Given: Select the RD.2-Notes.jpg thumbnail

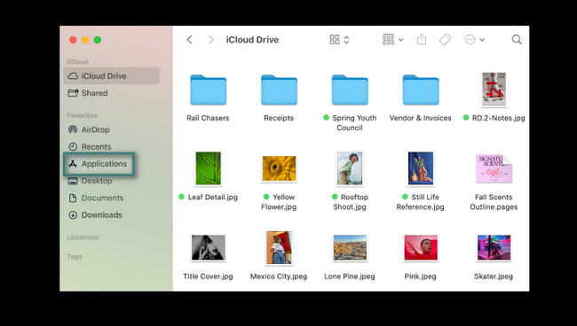Looking at the screenshot, I should pyautogui.click(x=494, y=89).
